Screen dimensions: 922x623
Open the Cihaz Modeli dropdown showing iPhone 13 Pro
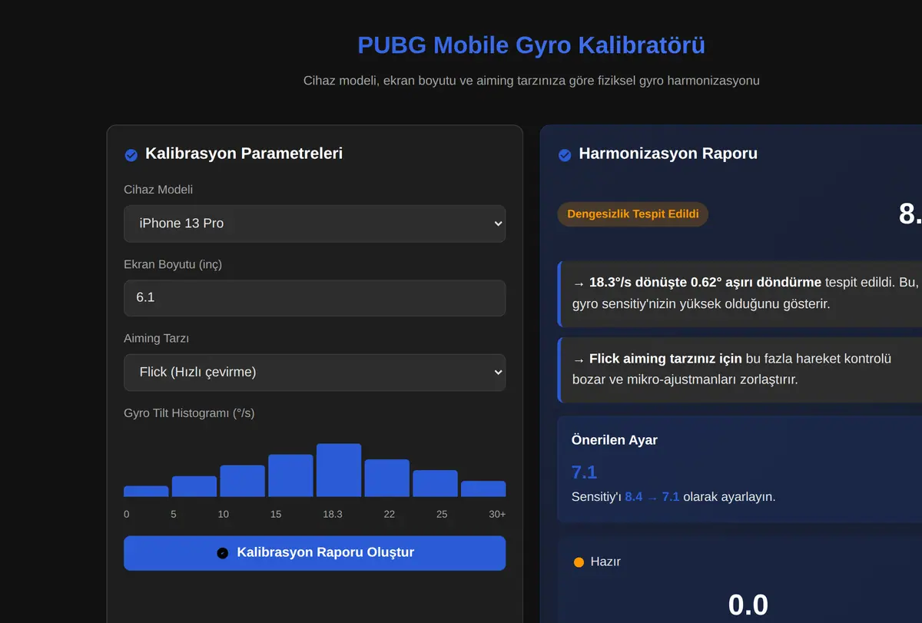314,224
